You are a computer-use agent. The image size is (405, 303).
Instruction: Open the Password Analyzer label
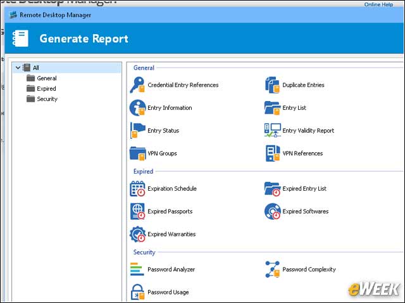click(171, 270)
